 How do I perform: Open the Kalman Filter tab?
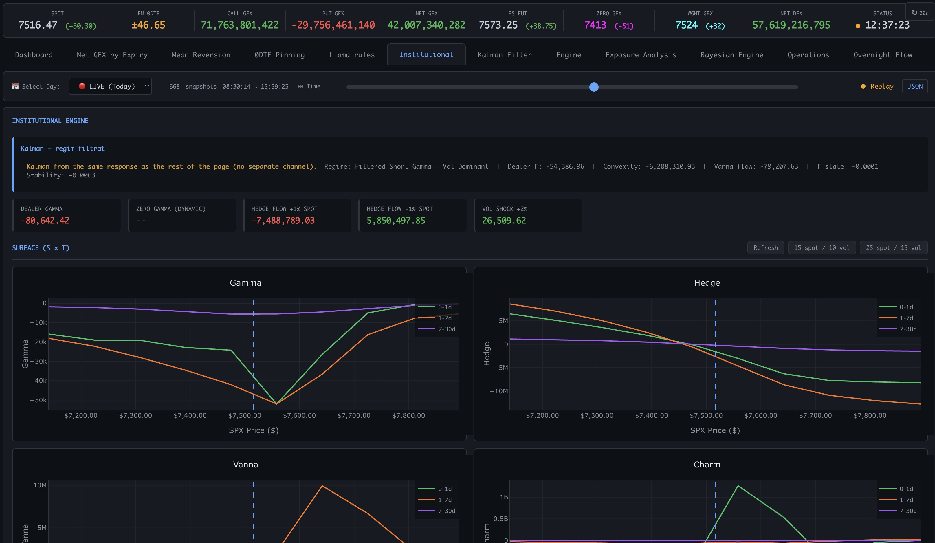tap(505, 55)
